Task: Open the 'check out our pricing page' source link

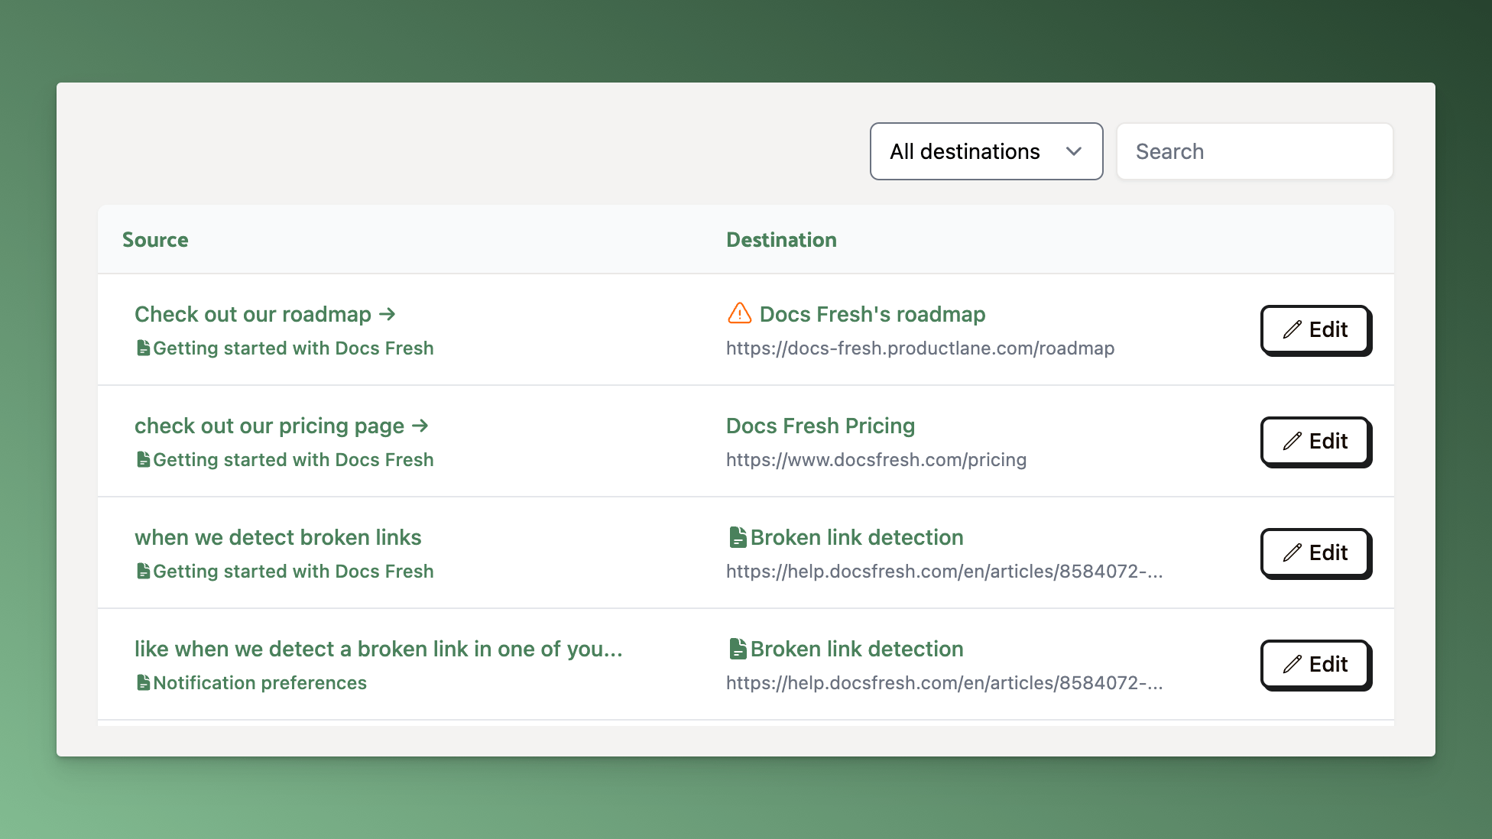Action: click(281, 426)
